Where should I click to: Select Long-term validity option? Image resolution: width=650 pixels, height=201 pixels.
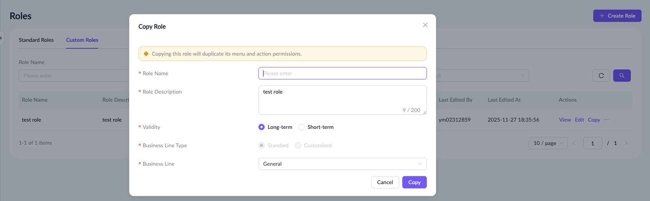click(x=262, y=127)
